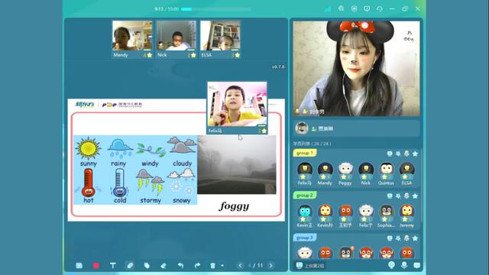
Task: Redo the whiteboard action
Action: [x=197, y=265]
